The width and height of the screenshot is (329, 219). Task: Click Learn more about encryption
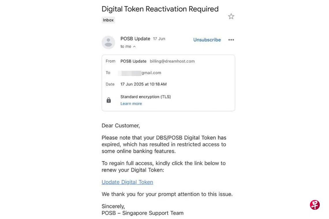(x=131, y=104)
